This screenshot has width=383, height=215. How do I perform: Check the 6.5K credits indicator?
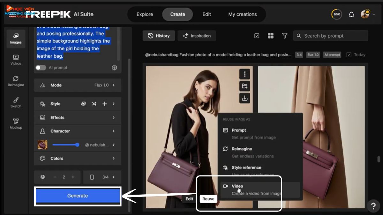pyautogui.click(x=337, y=14)
